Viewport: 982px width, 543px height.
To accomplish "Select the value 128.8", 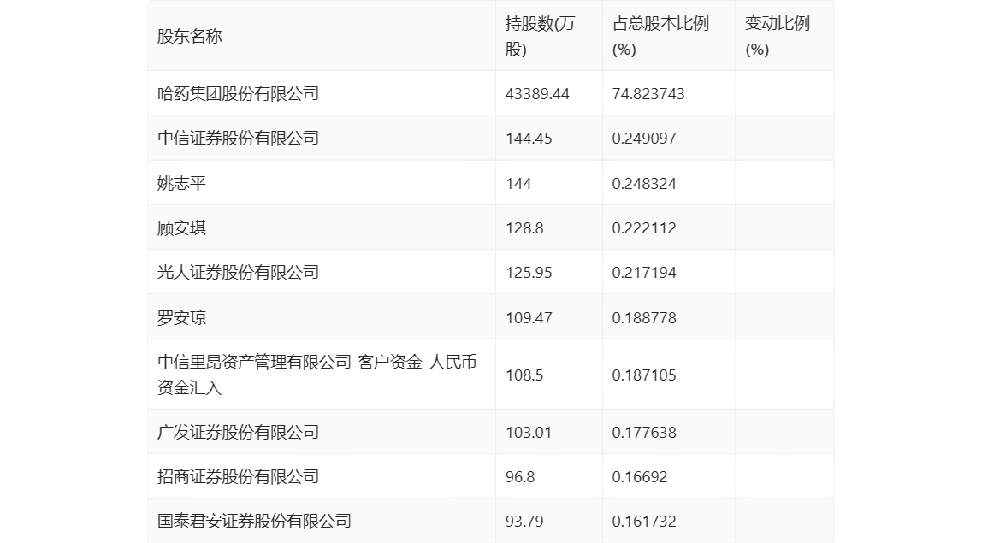I will (524, 228).
